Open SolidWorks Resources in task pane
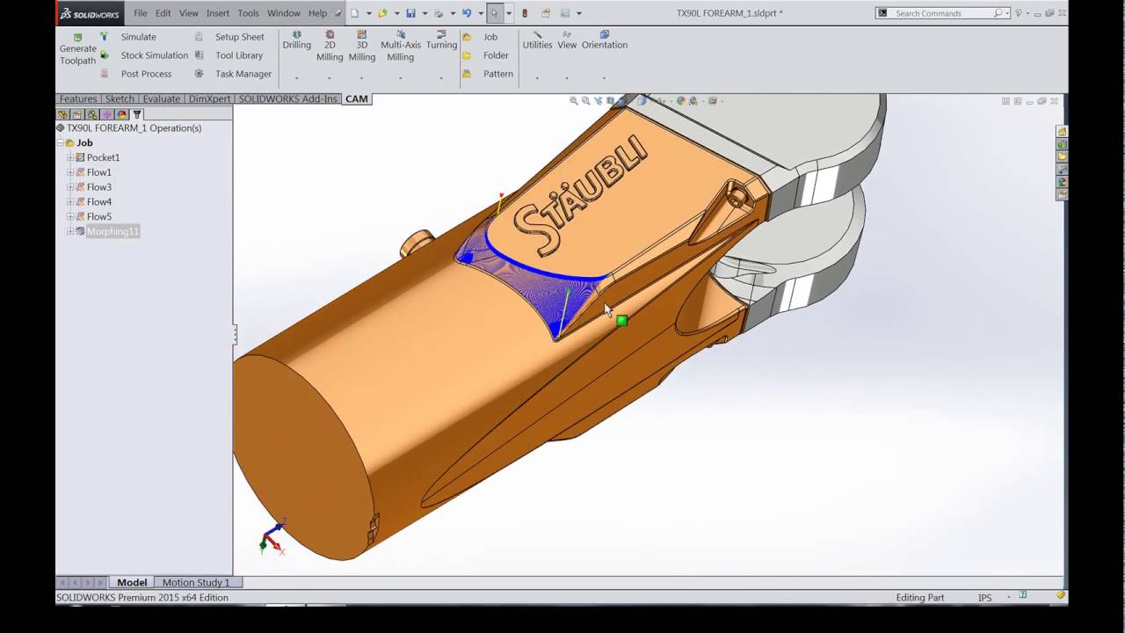This screenshot has width=1125, height=633. [1062, 132]
